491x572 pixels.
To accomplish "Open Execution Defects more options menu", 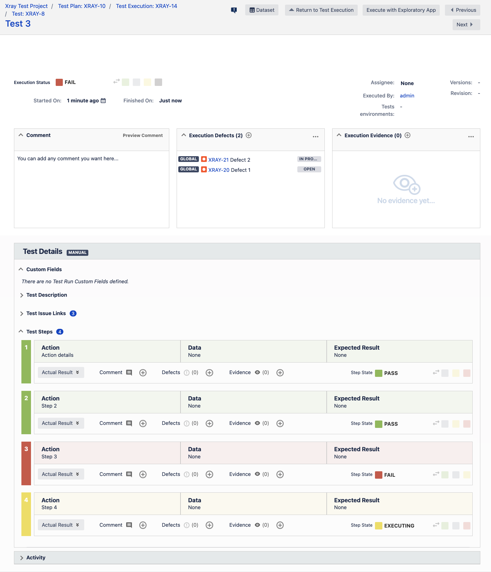I will (315, 137).
